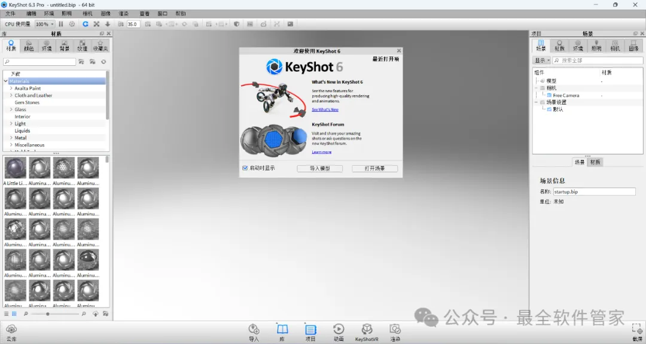Screen dimensions: 646x344
Task: Switch library thumbnails to grid view
Action: pos(14,314)
